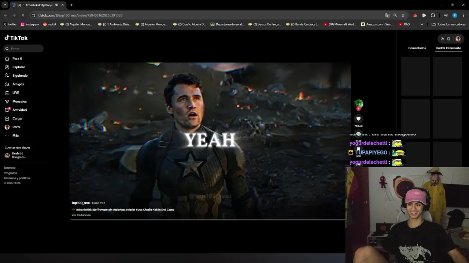Open the instagram bookmark
The height and width of the screenshot is (263, 469).
pos(30,24)
